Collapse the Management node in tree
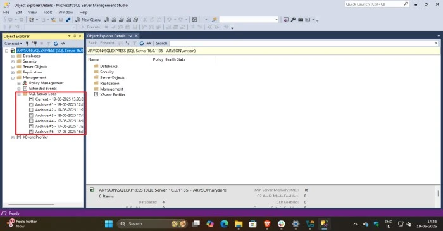The image size is (443, 231). pyautogui.click(x=13, y=78)
